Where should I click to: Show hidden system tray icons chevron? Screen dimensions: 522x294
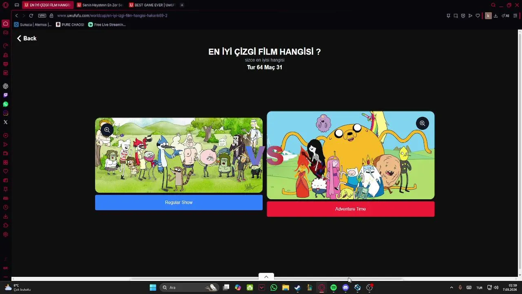(451, 287)
